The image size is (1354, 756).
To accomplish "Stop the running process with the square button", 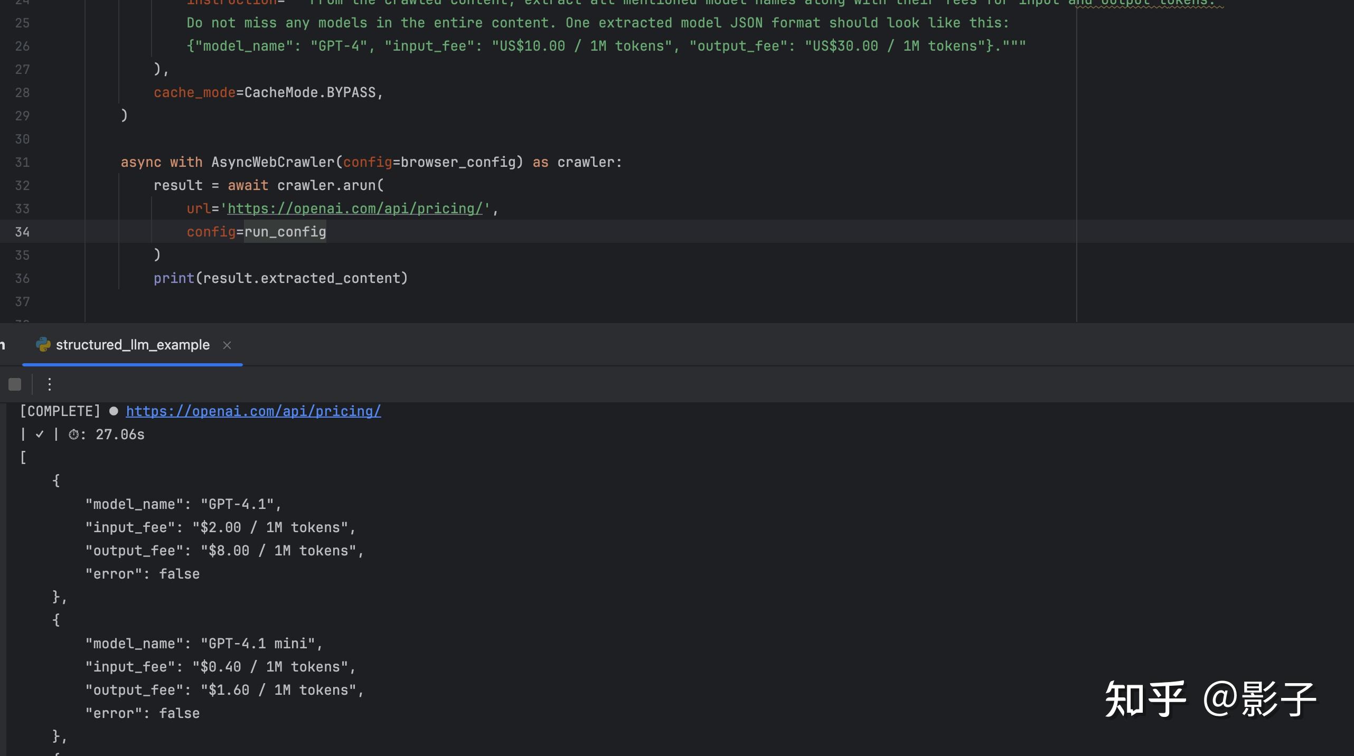I will tap(15, 384).
